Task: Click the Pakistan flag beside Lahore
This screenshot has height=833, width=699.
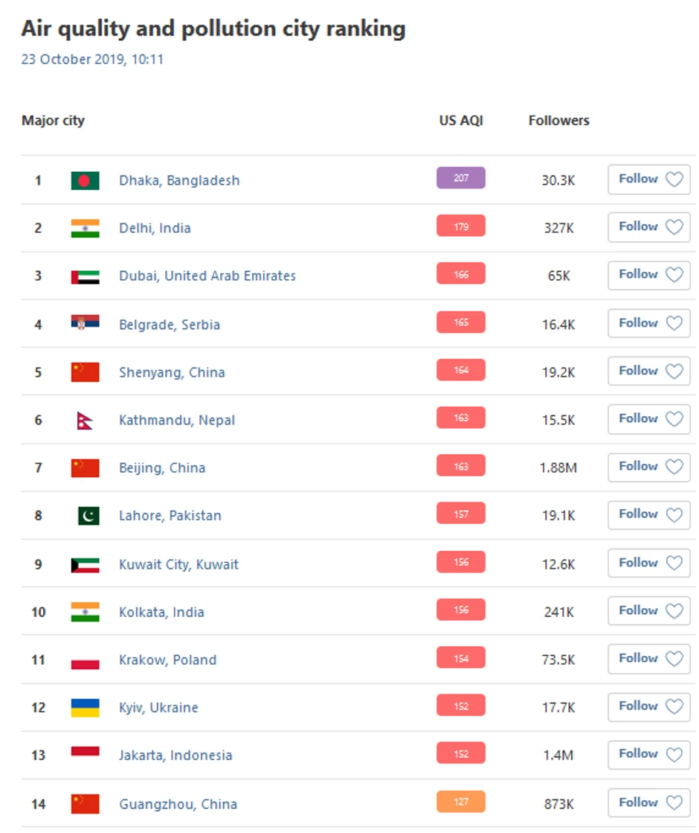Action: click(x=88, y=515)
